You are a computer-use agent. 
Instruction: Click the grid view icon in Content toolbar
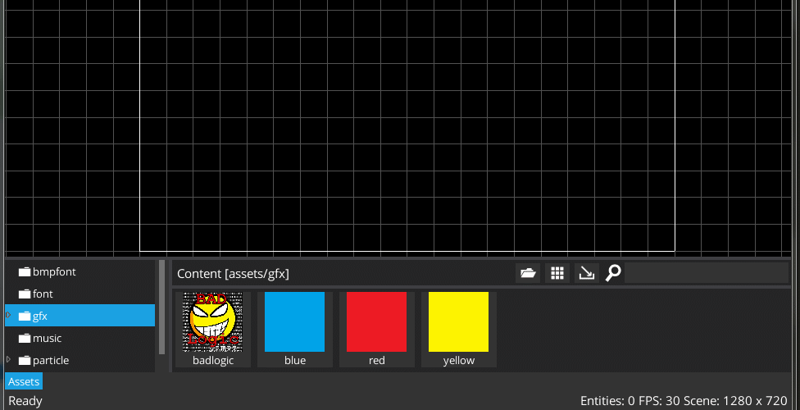(x=557, y=273)
